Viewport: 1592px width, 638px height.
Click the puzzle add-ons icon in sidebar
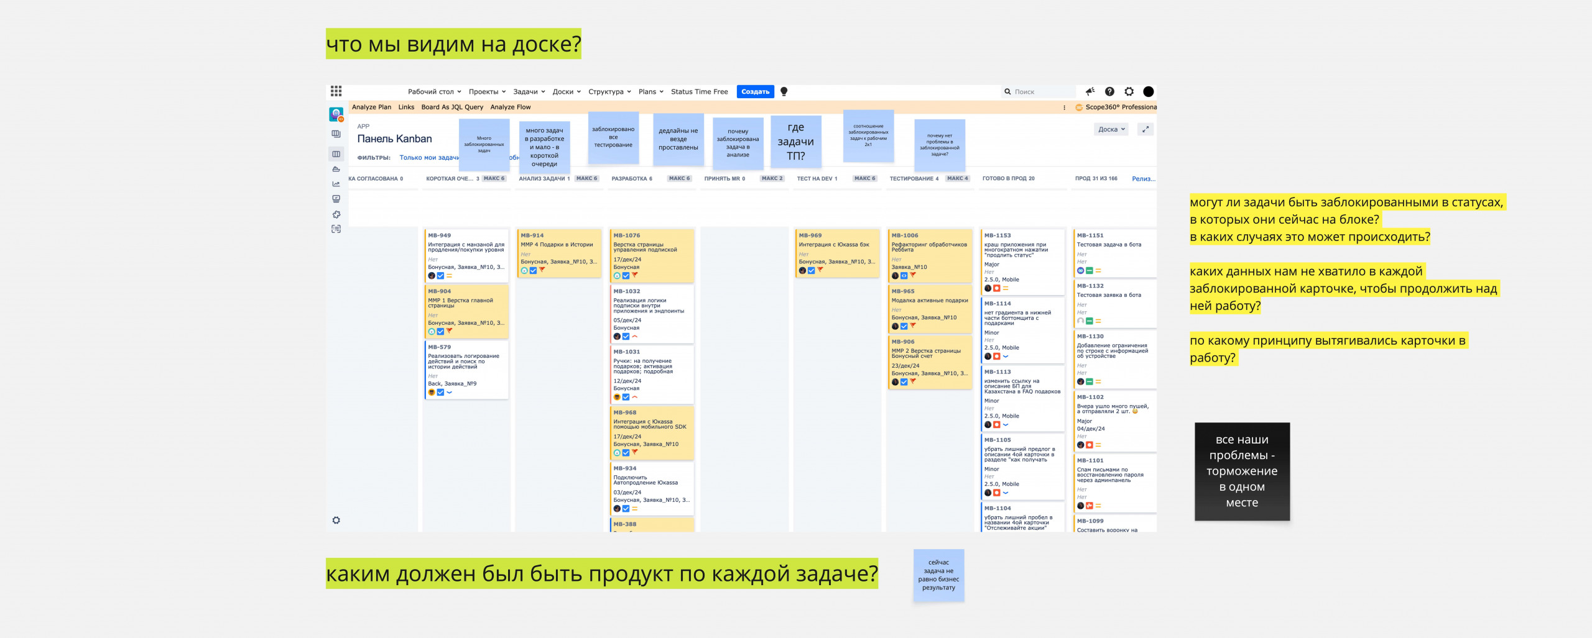point(336,214)
